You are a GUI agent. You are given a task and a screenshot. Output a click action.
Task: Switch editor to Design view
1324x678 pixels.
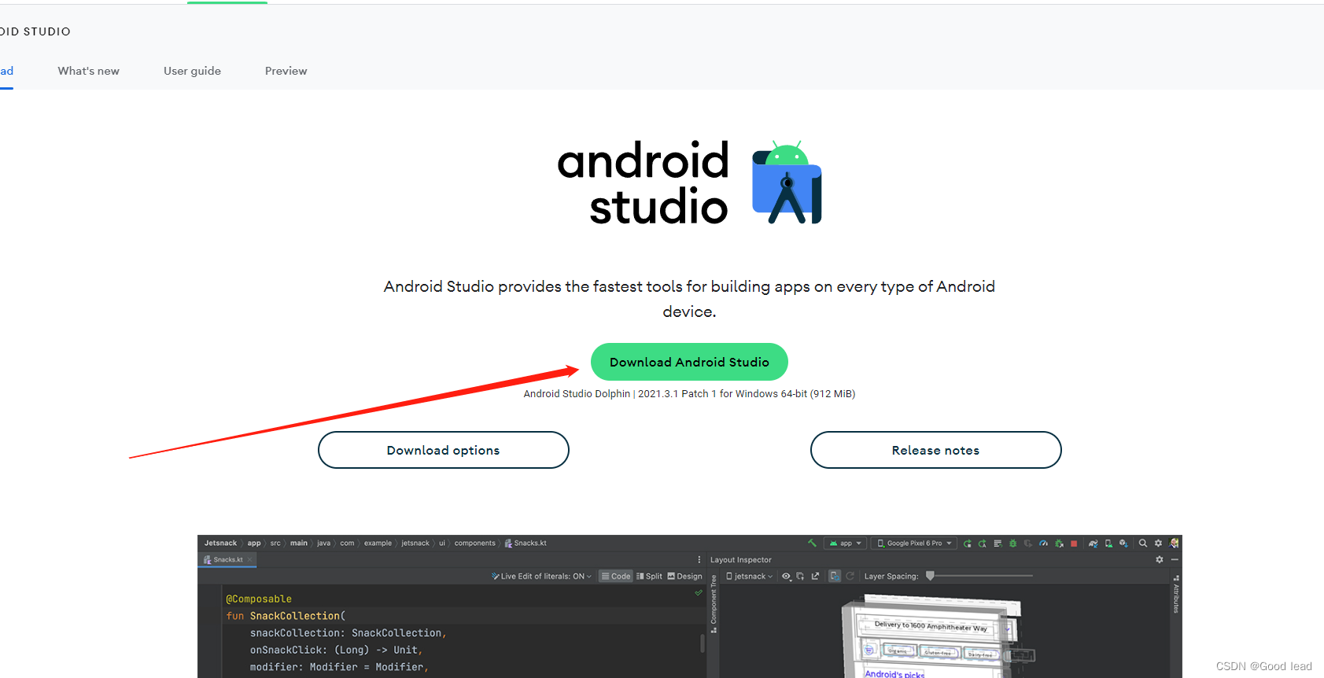[684, 577]
